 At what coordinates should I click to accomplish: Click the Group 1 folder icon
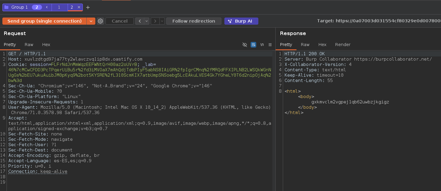(7, 7)
